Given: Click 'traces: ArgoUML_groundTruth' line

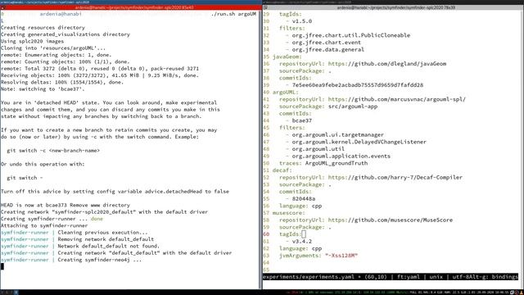Looking at the screenshot, I should click(x=323, y=163).
